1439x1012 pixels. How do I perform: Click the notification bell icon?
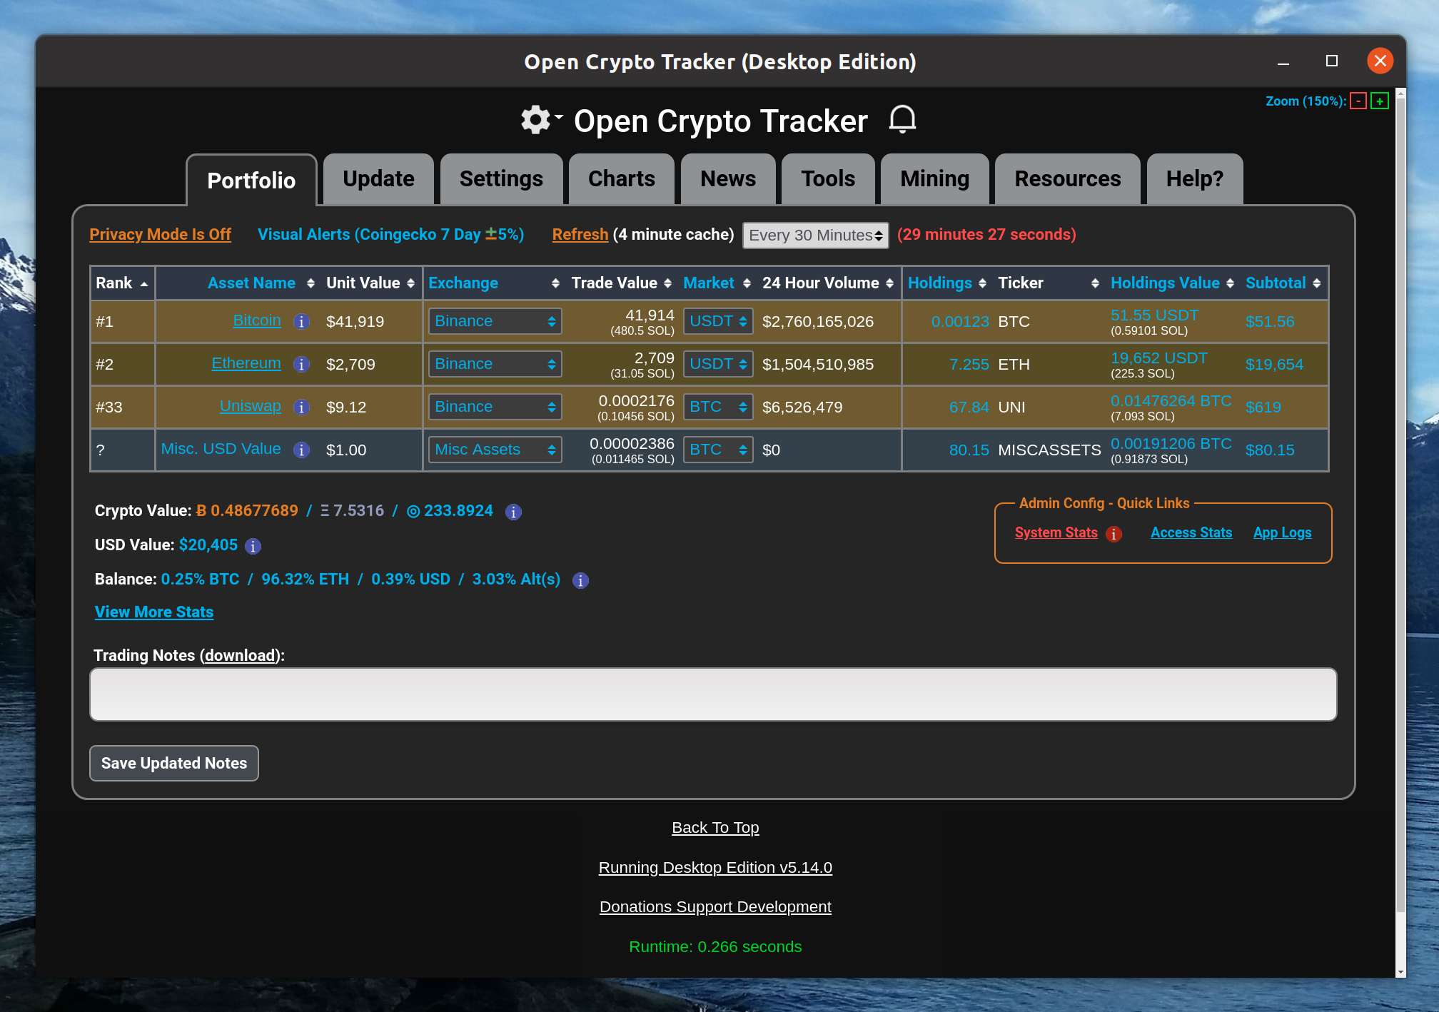click(902, 119)
